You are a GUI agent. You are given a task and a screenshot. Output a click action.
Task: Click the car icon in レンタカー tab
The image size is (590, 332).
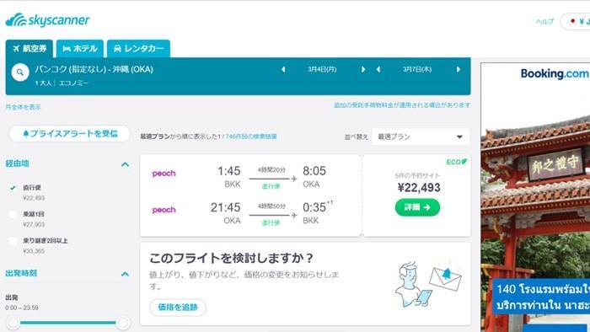pos(117,49)
